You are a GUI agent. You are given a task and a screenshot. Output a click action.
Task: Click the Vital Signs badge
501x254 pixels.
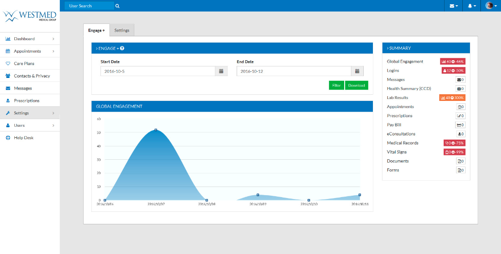[x=454, y=152]
